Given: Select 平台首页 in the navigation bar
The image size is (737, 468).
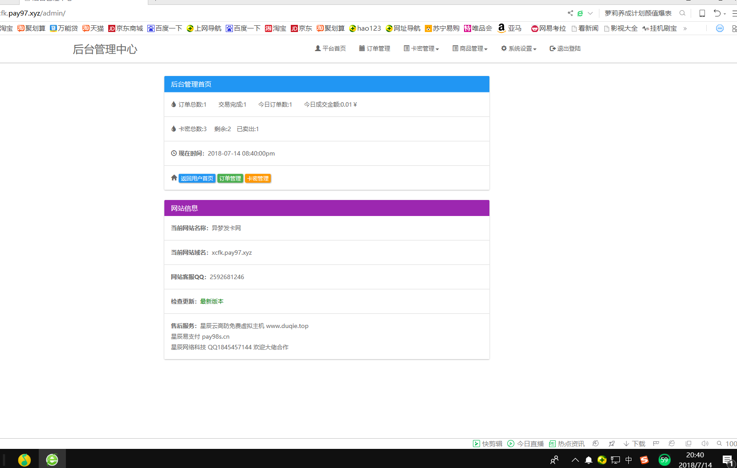Looking at the screenshot, I should point(330,48).
